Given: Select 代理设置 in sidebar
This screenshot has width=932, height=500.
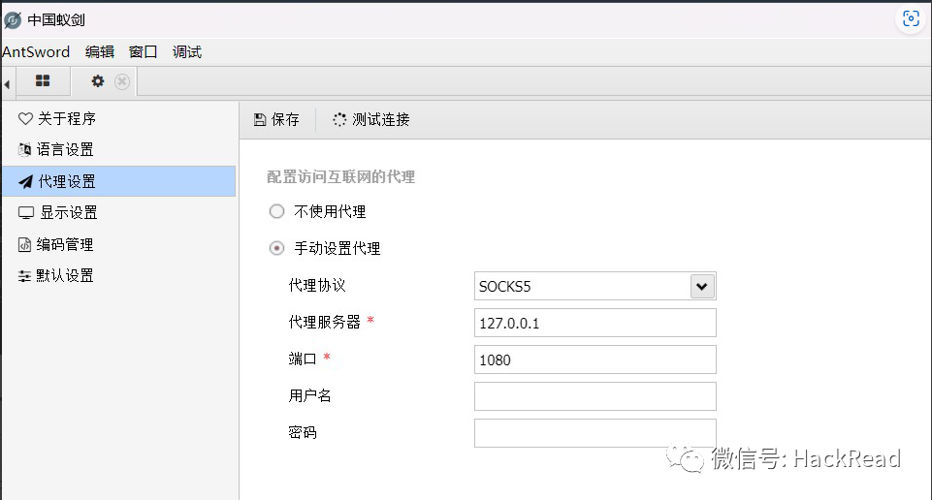Looking at the screenshot, I should click(119, 181).
